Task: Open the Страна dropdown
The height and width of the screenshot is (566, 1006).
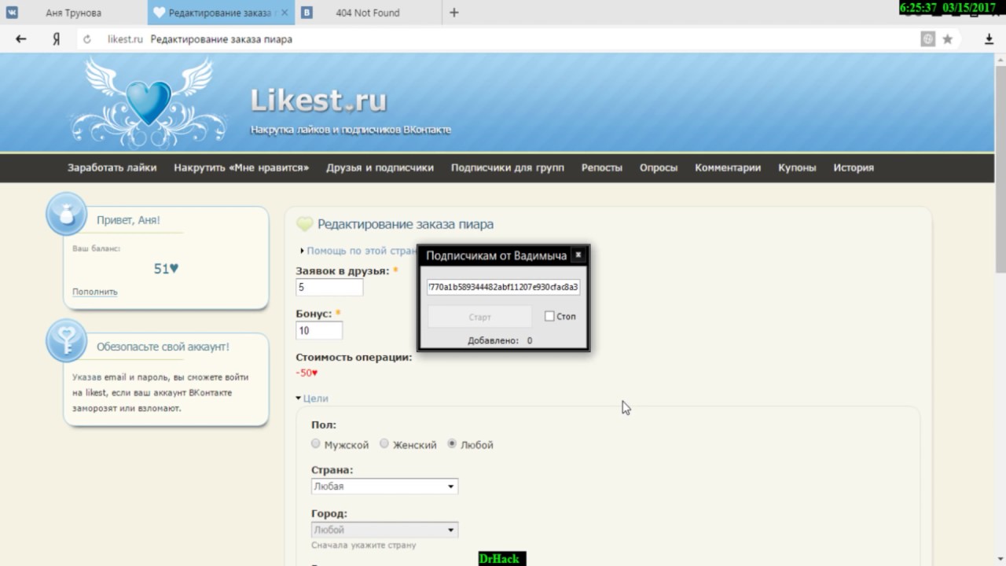Action: pyautogui.click(x=384, y=487)
